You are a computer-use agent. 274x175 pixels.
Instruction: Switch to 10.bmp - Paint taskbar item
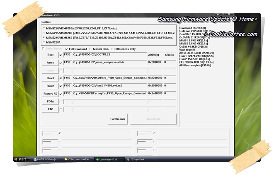click(x=140, y=159)
